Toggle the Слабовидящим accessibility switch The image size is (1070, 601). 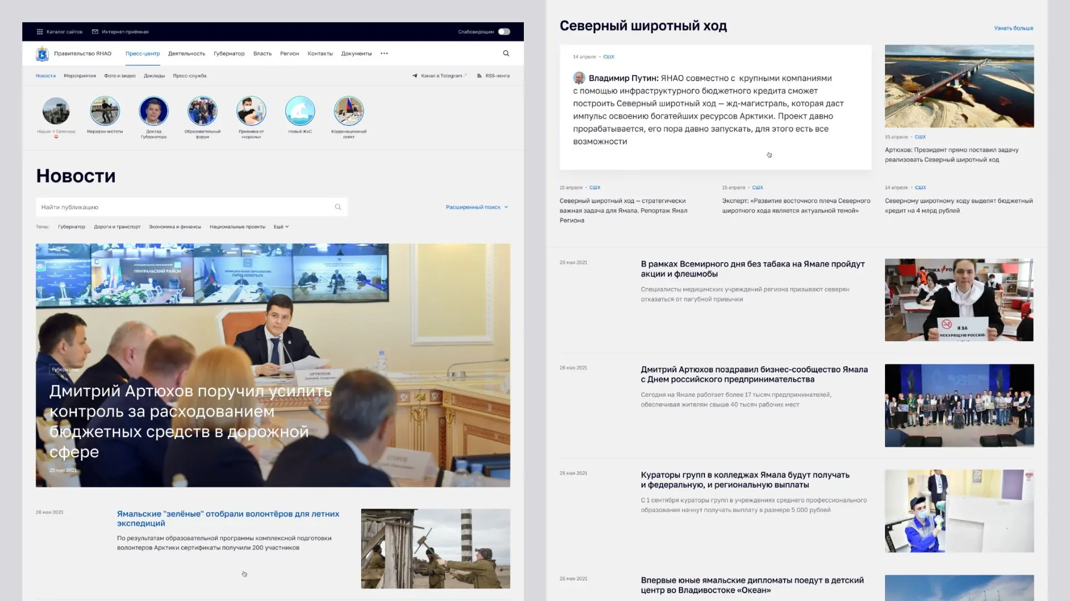point(504,32)
